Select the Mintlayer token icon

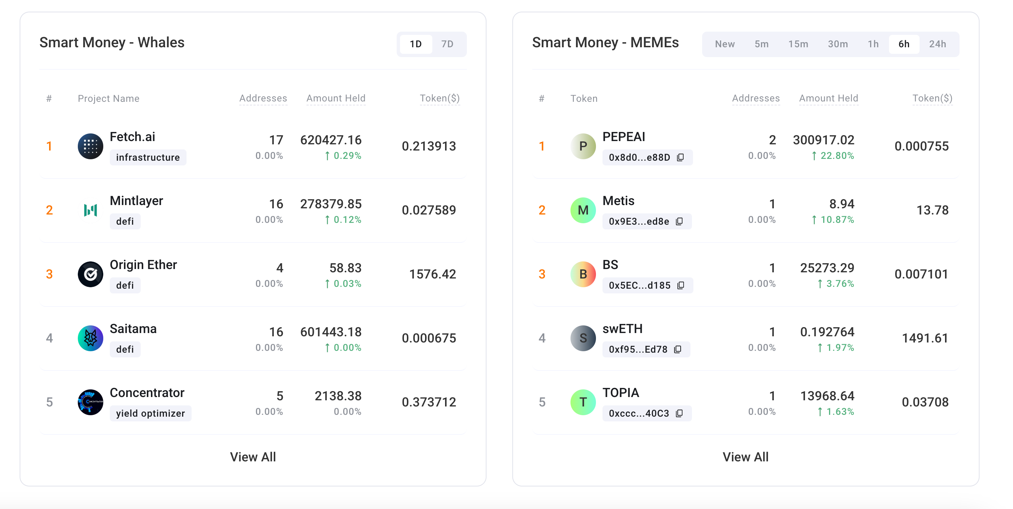tap(91, 210)
